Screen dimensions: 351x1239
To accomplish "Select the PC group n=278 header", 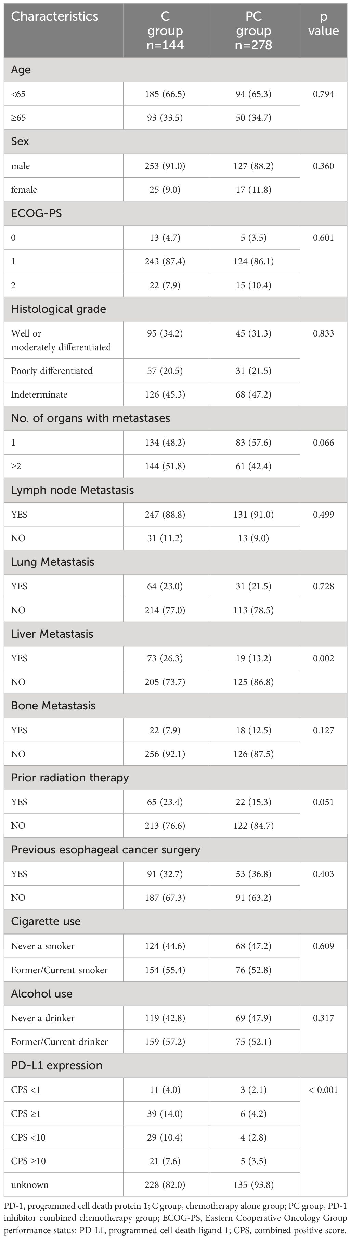I will tap(253, 30).
